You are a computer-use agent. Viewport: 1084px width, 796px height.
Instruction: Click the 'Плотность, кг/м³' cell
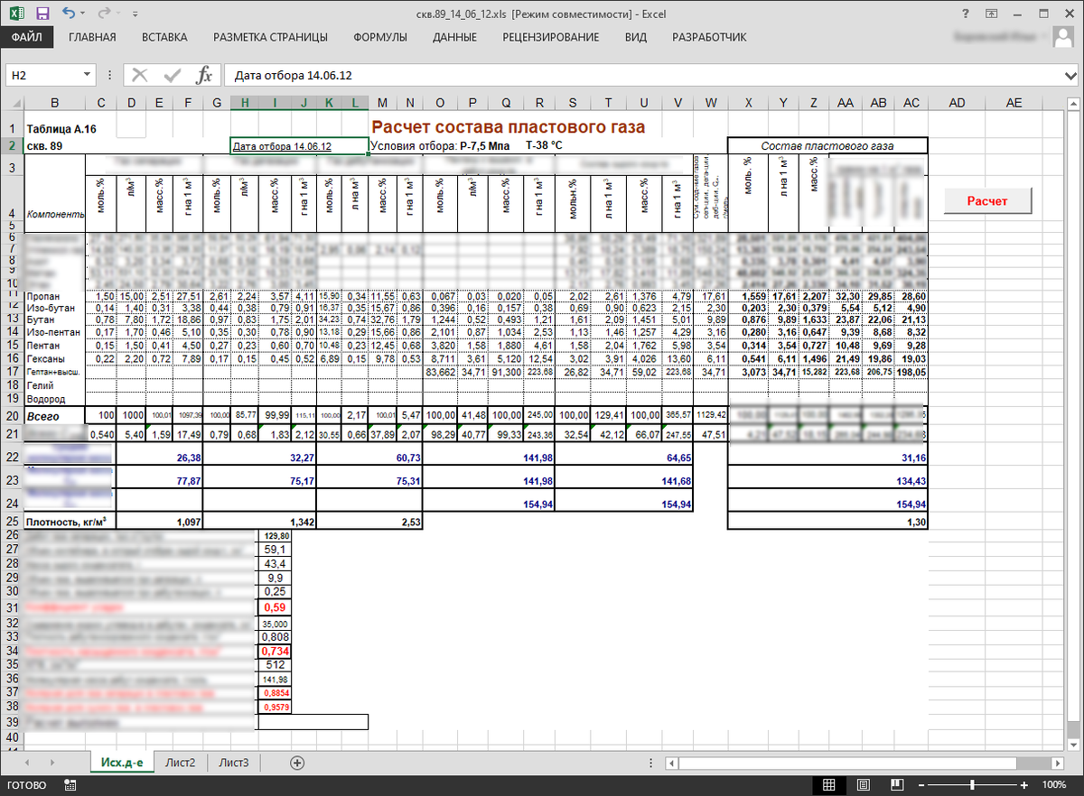[72, 522]
